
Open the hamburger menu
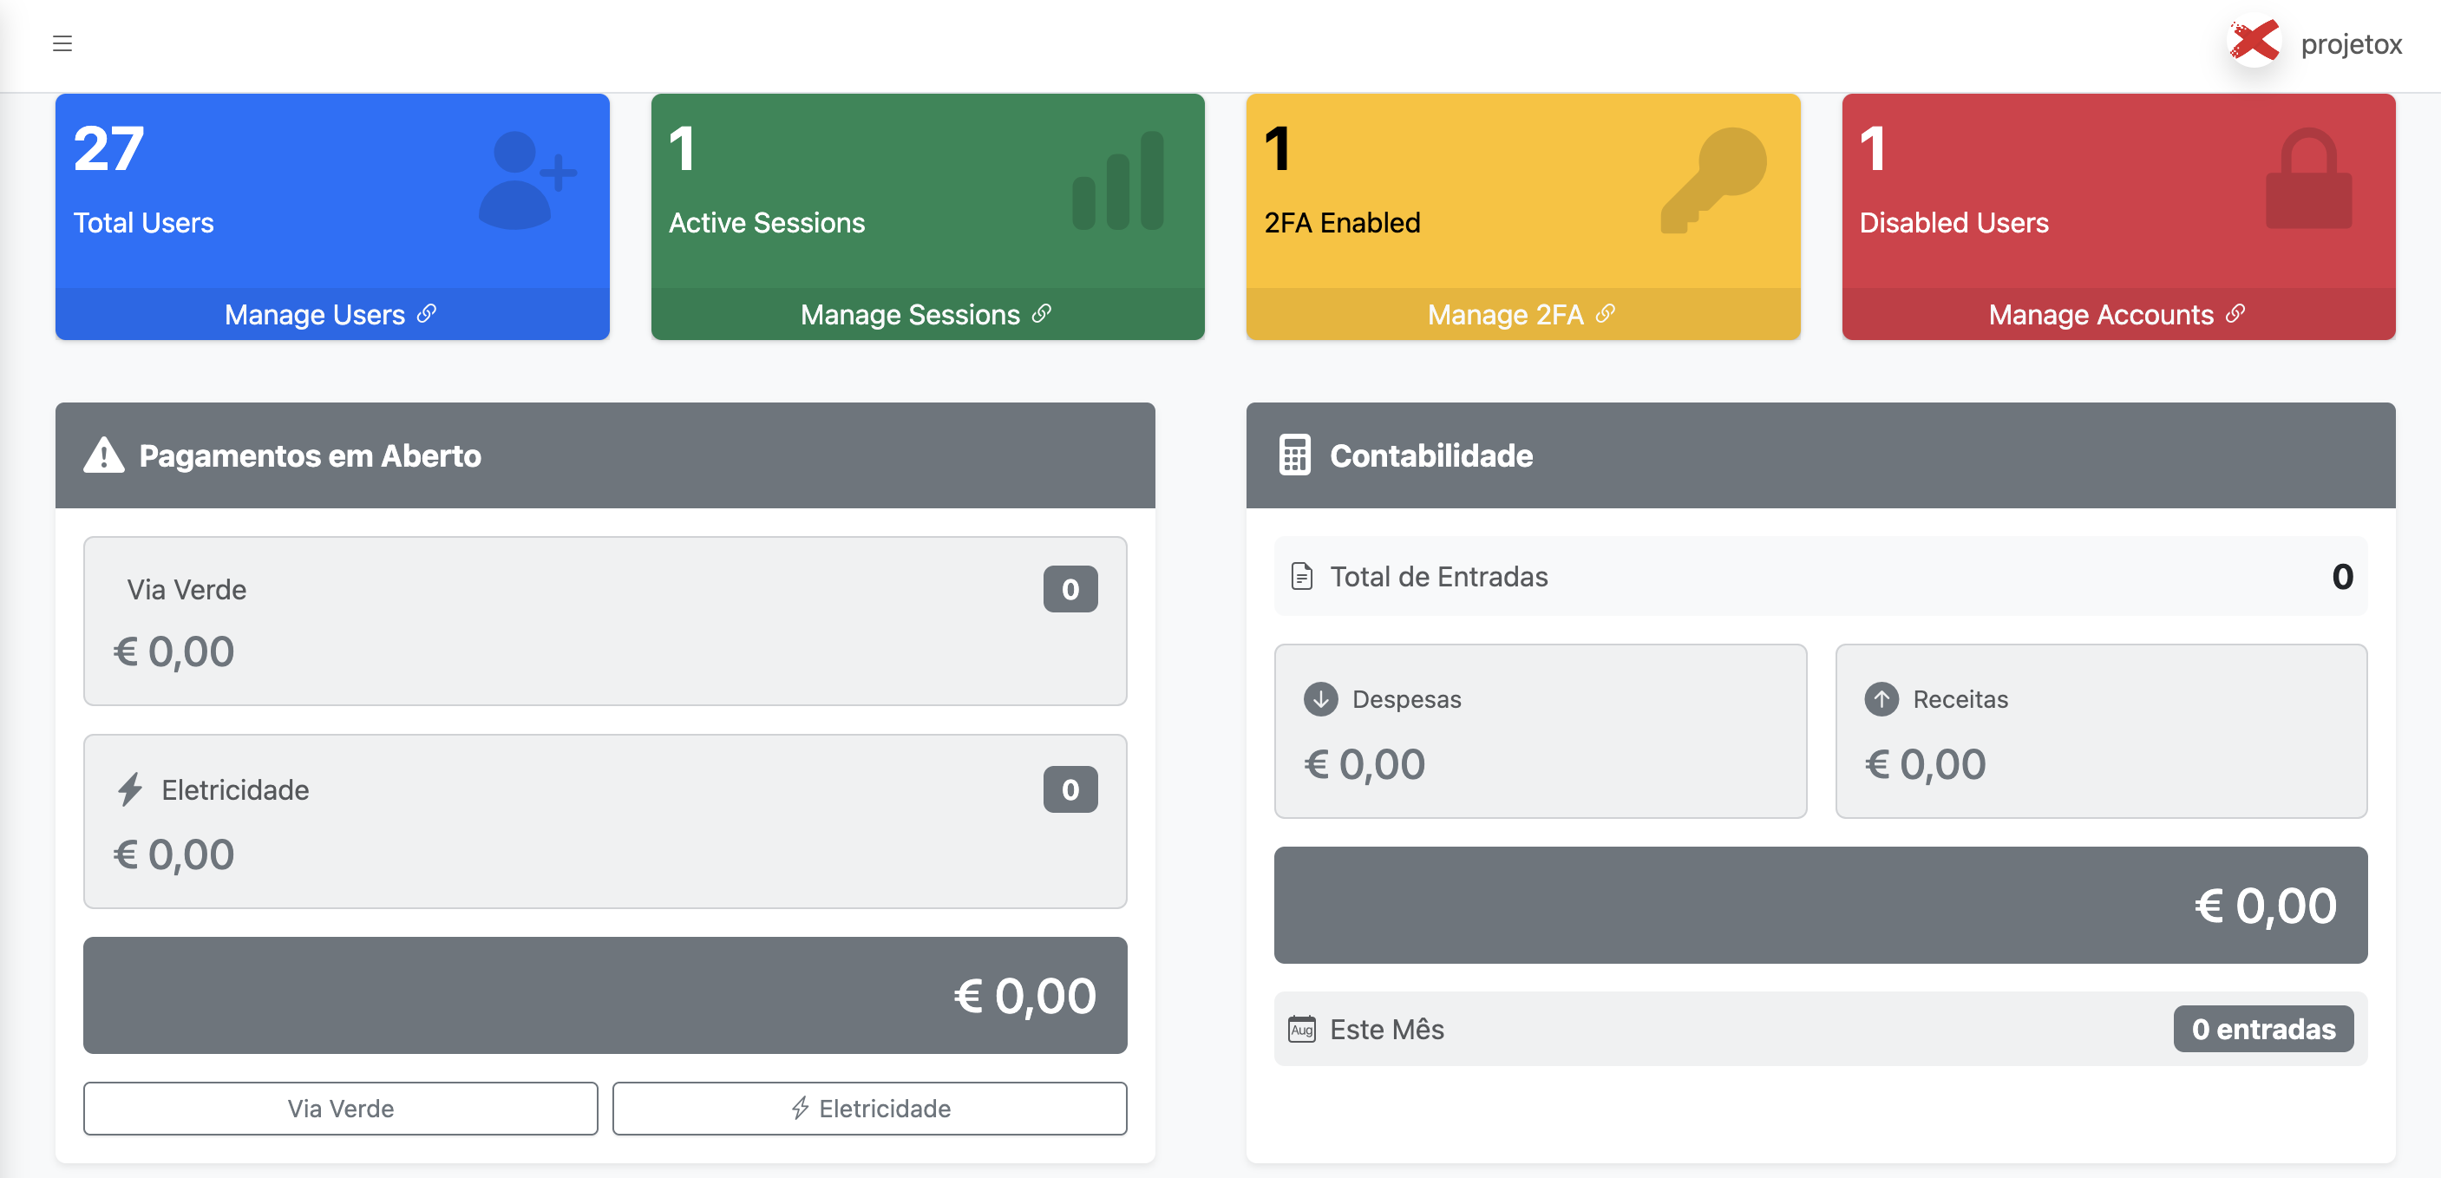coord(62,43)
